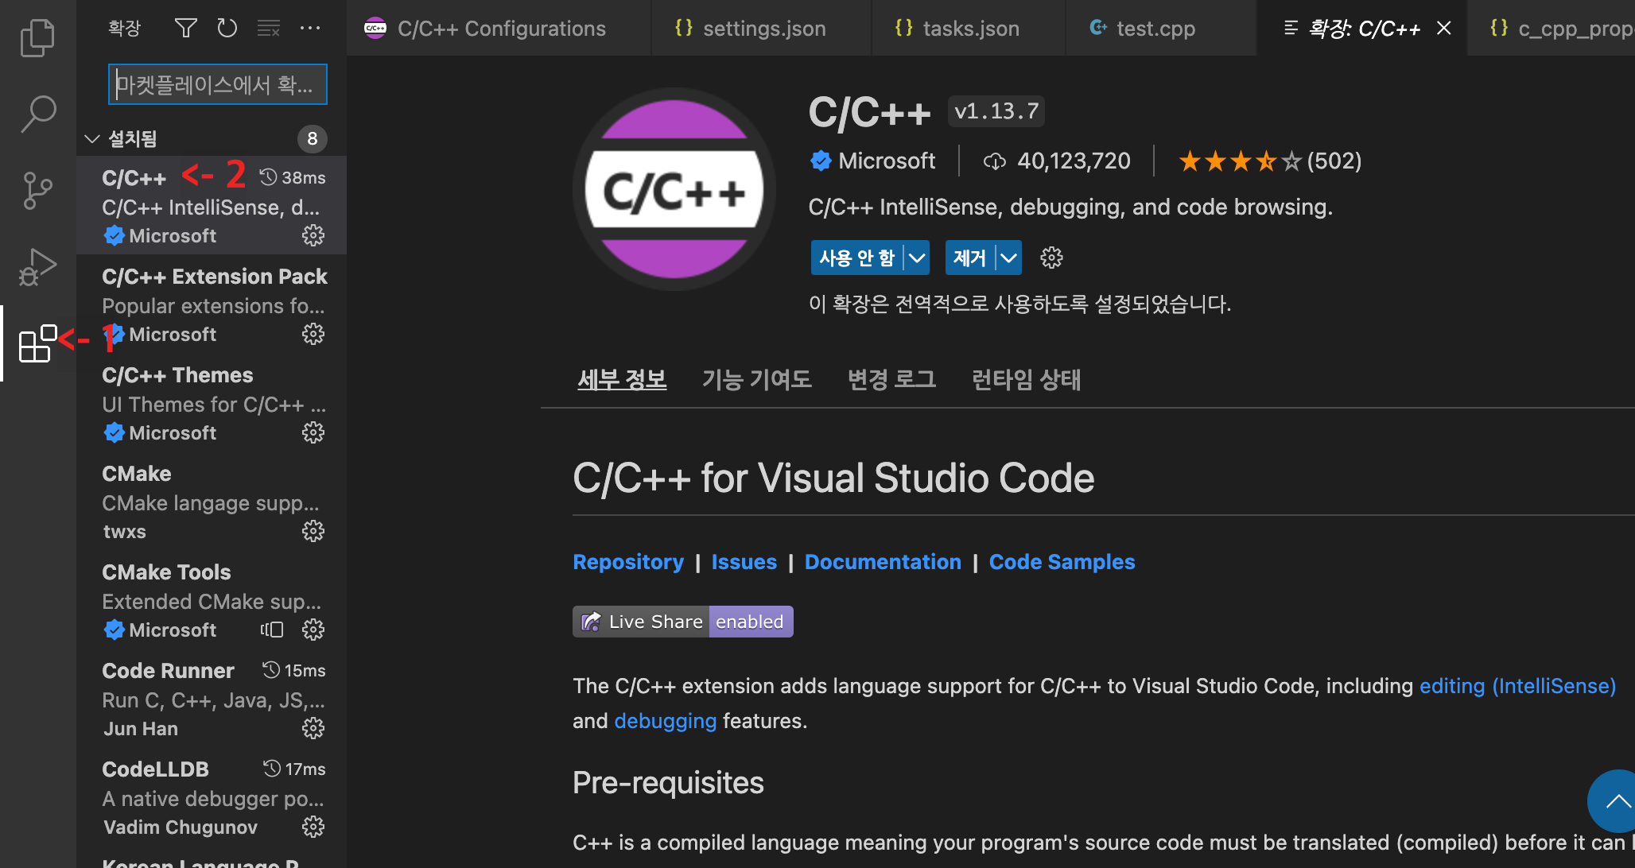Open manage gear for Code Runner

(313, 728)
